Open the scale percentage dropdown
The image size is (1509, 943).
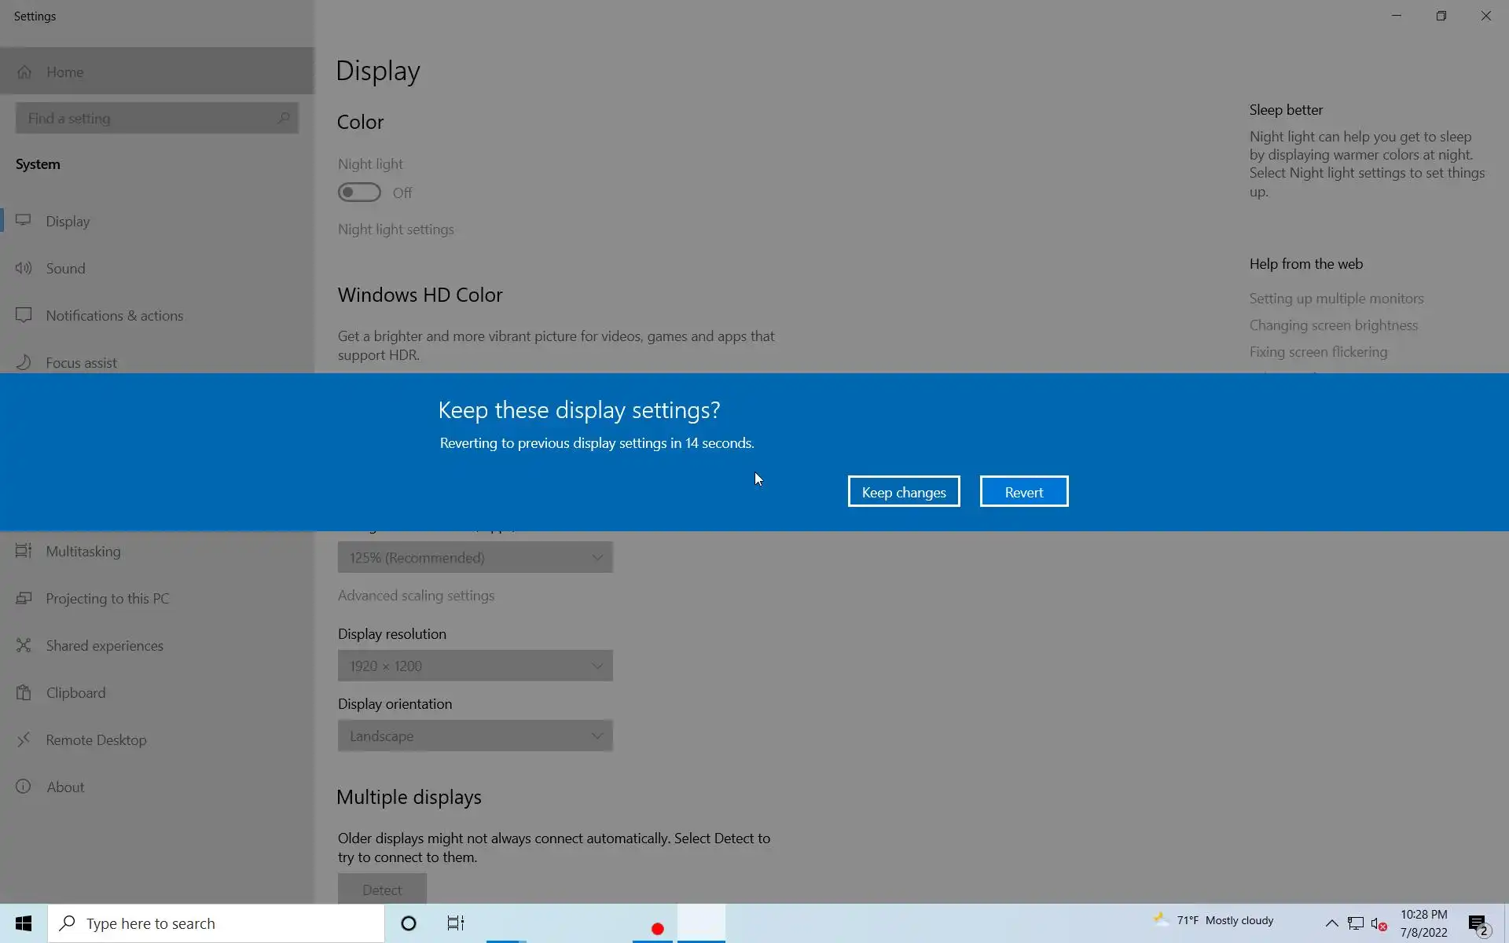click(475, 557)
